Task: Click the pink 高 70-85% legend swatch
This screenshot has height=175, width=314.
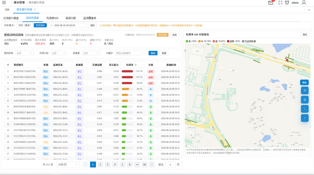Action: pyautogui.click(x=214, y=41)
